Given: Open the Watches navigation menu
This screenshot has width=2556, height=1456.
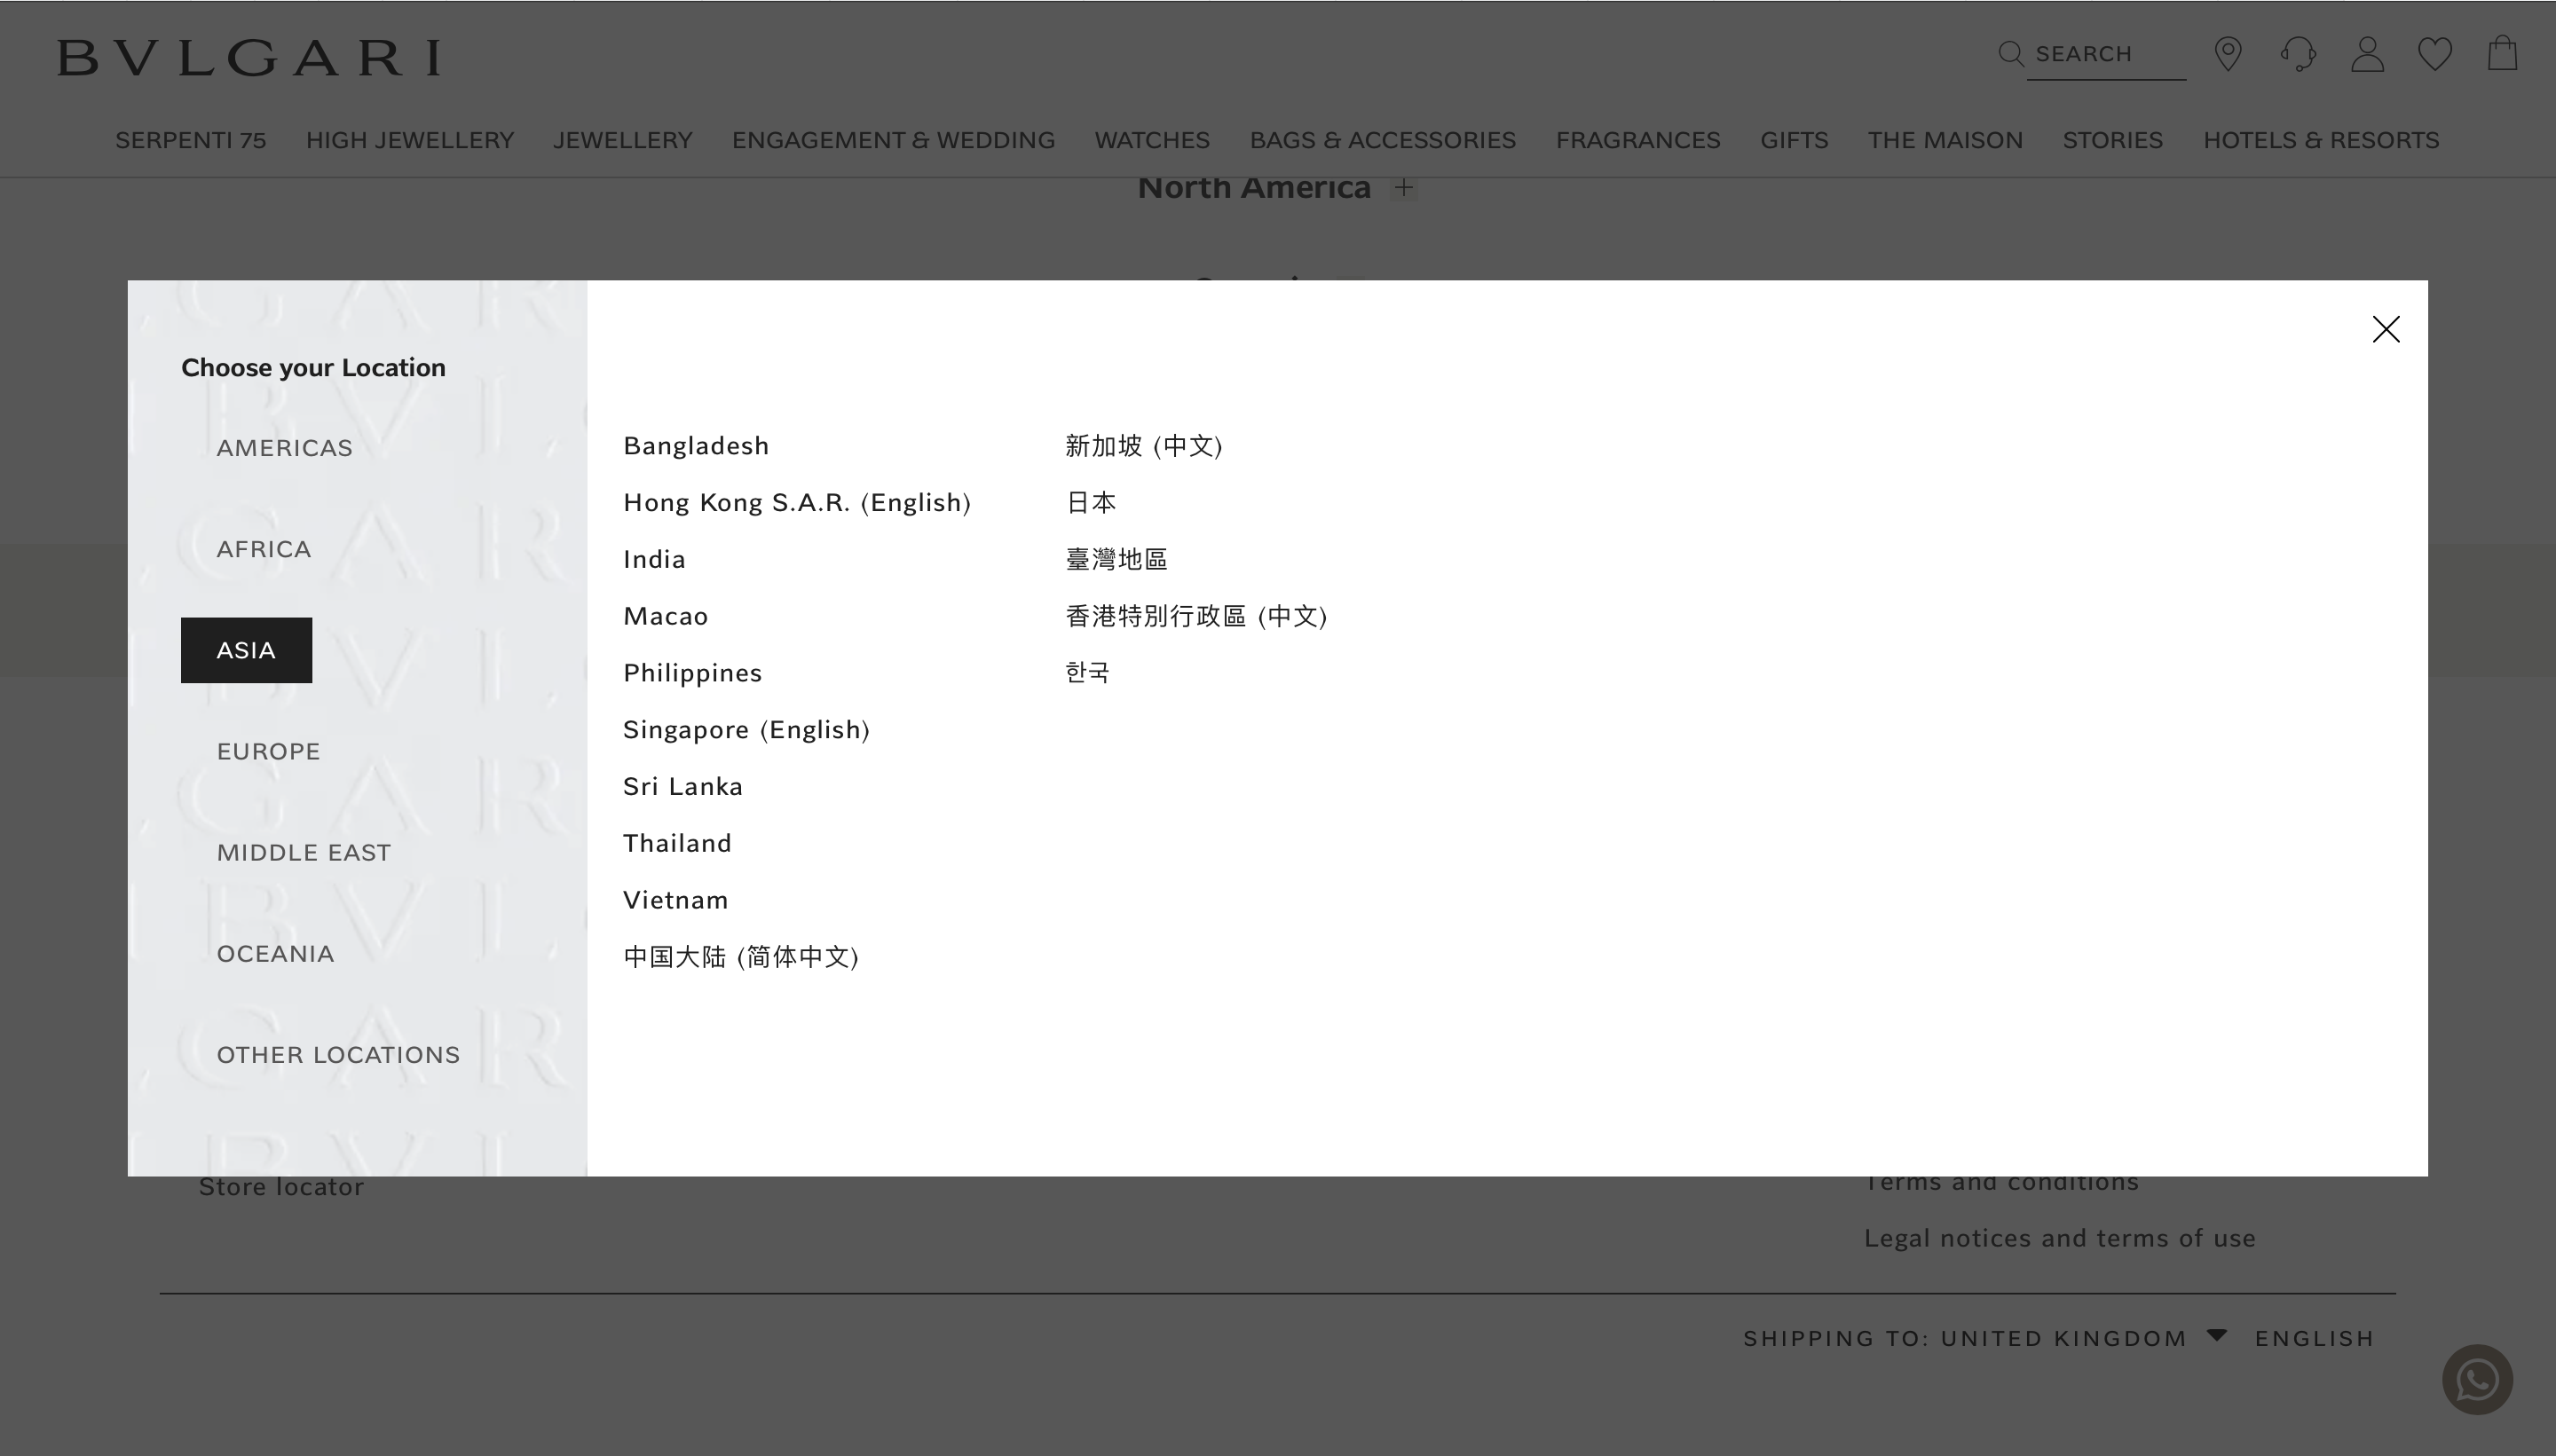Looking at the screenshot, I should (x=1151, y=140).
